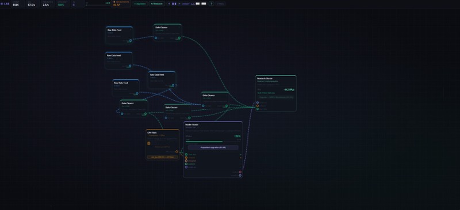Speed up game with forward arrow
This screenshot has width=460, height=210.
click(179, 4)
